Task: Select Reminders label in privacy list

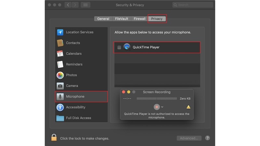Action: tap(74, 64)
